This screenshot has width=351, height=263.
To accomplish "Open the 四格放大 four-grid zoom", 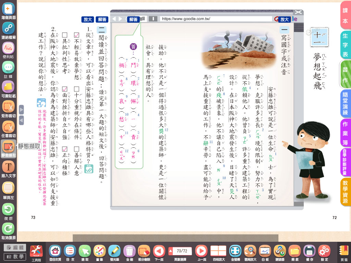I will [x=218, y=253].
